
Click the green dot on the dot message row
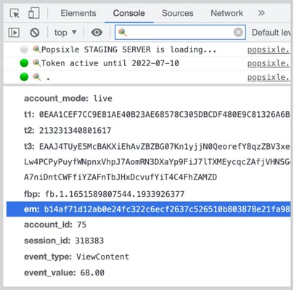pos(24,77)
